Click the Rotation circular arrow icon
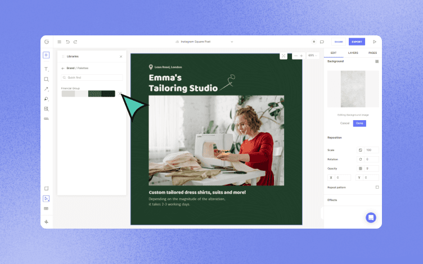423x264 pixels. 361,159
